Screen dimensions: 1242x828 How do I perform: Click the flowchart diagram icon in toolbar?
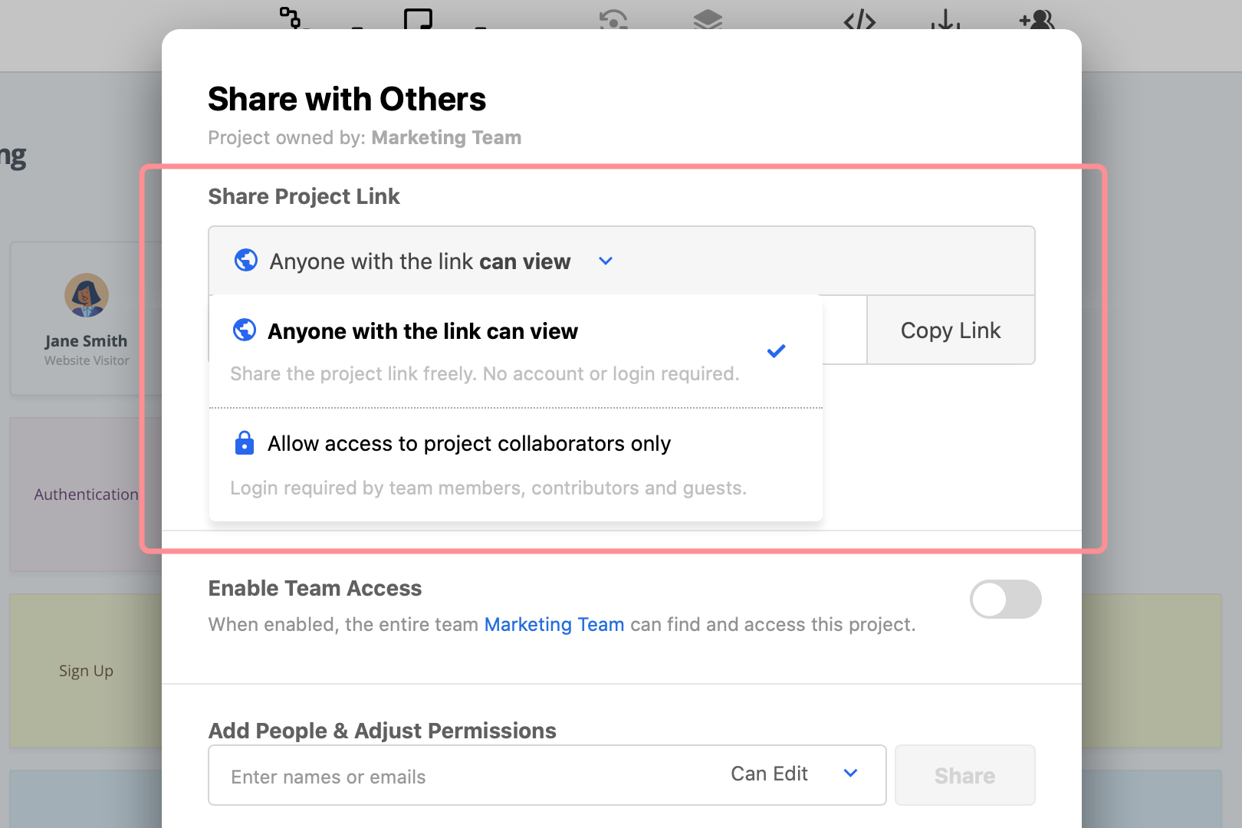pos(292,17)
